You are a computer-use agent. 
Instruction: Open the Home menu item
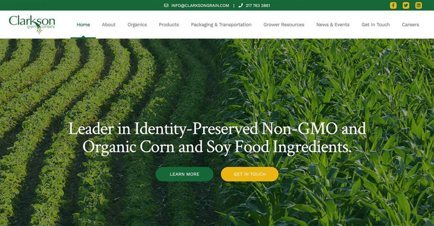[83, 25]
